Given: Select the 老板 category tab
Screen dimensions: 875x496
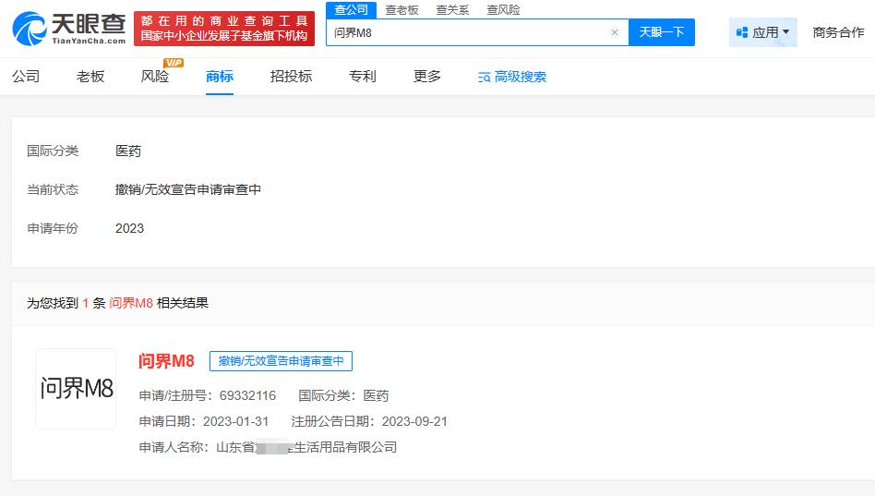Looking at the screenshot, I should click(90, 76).
